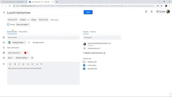Click guest rich@icloud.com
The image size is (172, 97).
[94, 48]
